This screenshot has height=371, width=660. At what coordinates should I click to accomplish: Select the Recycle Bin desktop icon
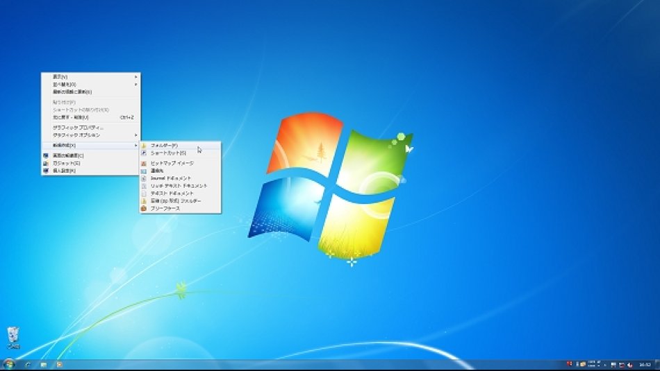click(x=13, y=338)
